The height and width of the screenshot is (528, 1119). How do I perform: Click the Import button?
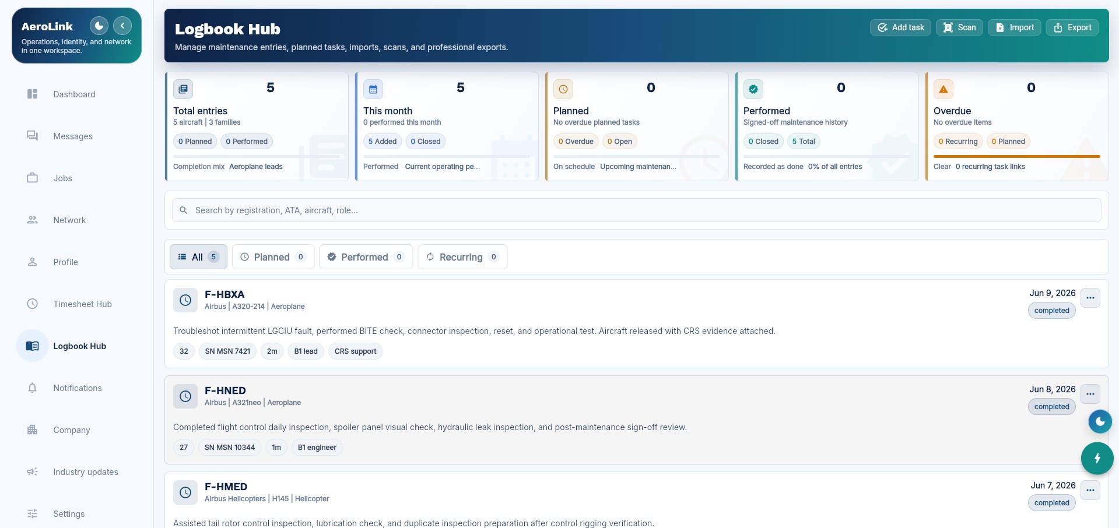tap(1014, 27)
